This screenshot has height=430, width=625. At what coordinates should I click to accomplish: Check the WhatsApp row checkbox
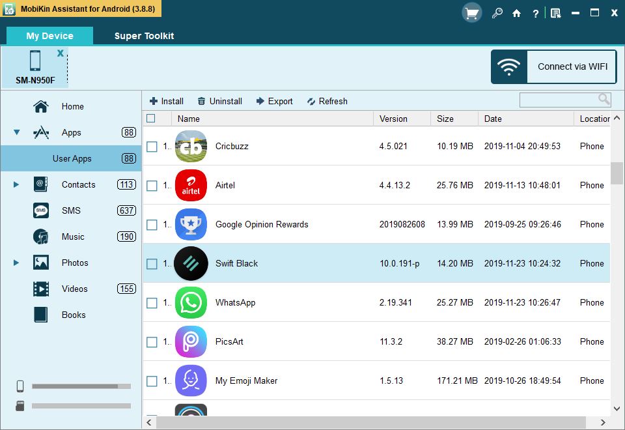(x=152, y=303)
